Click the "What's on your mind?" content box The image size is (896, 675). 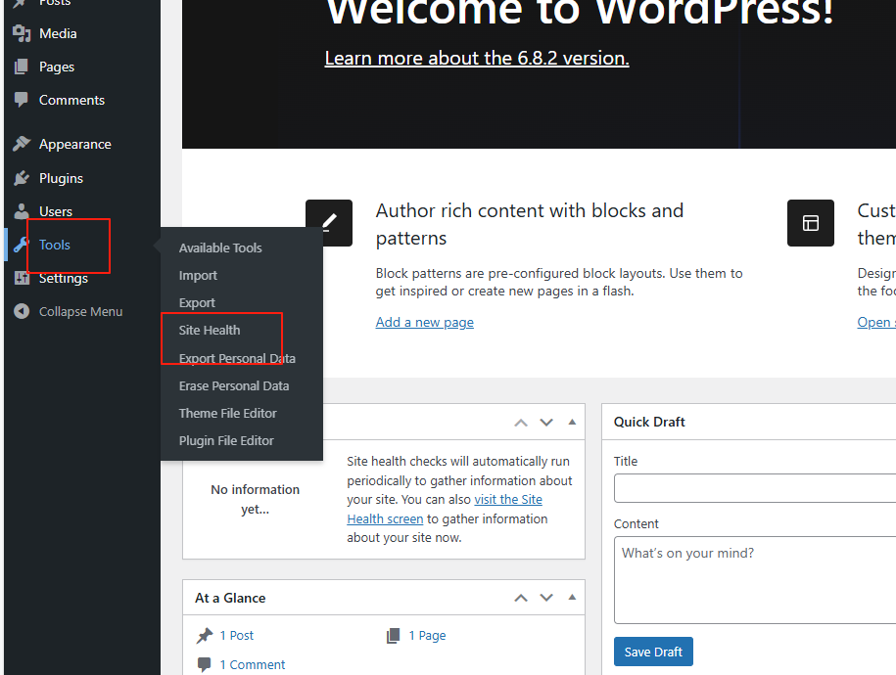[755, 580]
